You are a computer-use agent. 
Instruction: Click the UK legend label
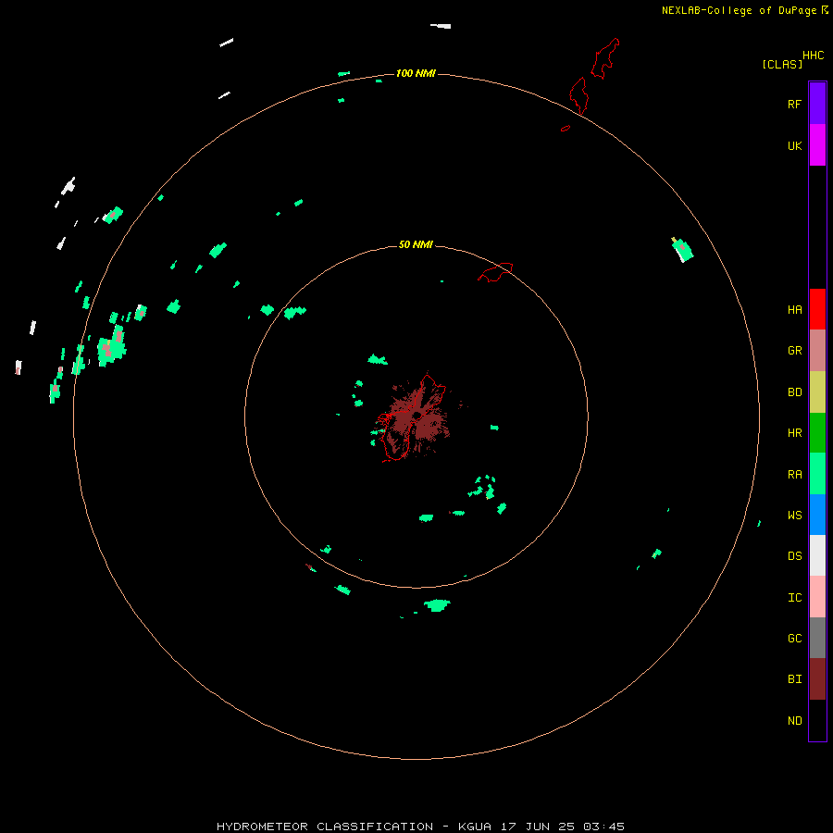794,146
